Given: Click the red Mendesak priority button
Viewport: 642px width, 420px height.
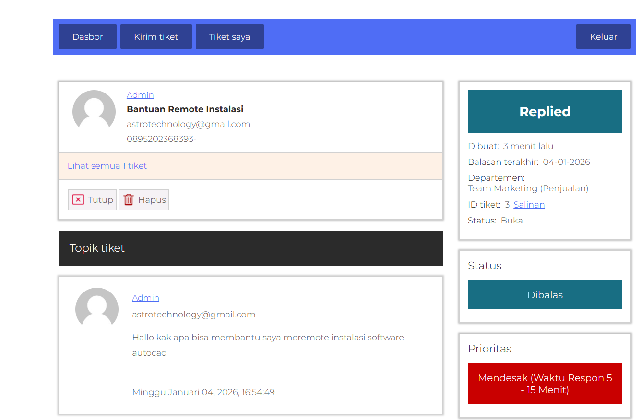Looking at the screenshot, I should [545, 384].
